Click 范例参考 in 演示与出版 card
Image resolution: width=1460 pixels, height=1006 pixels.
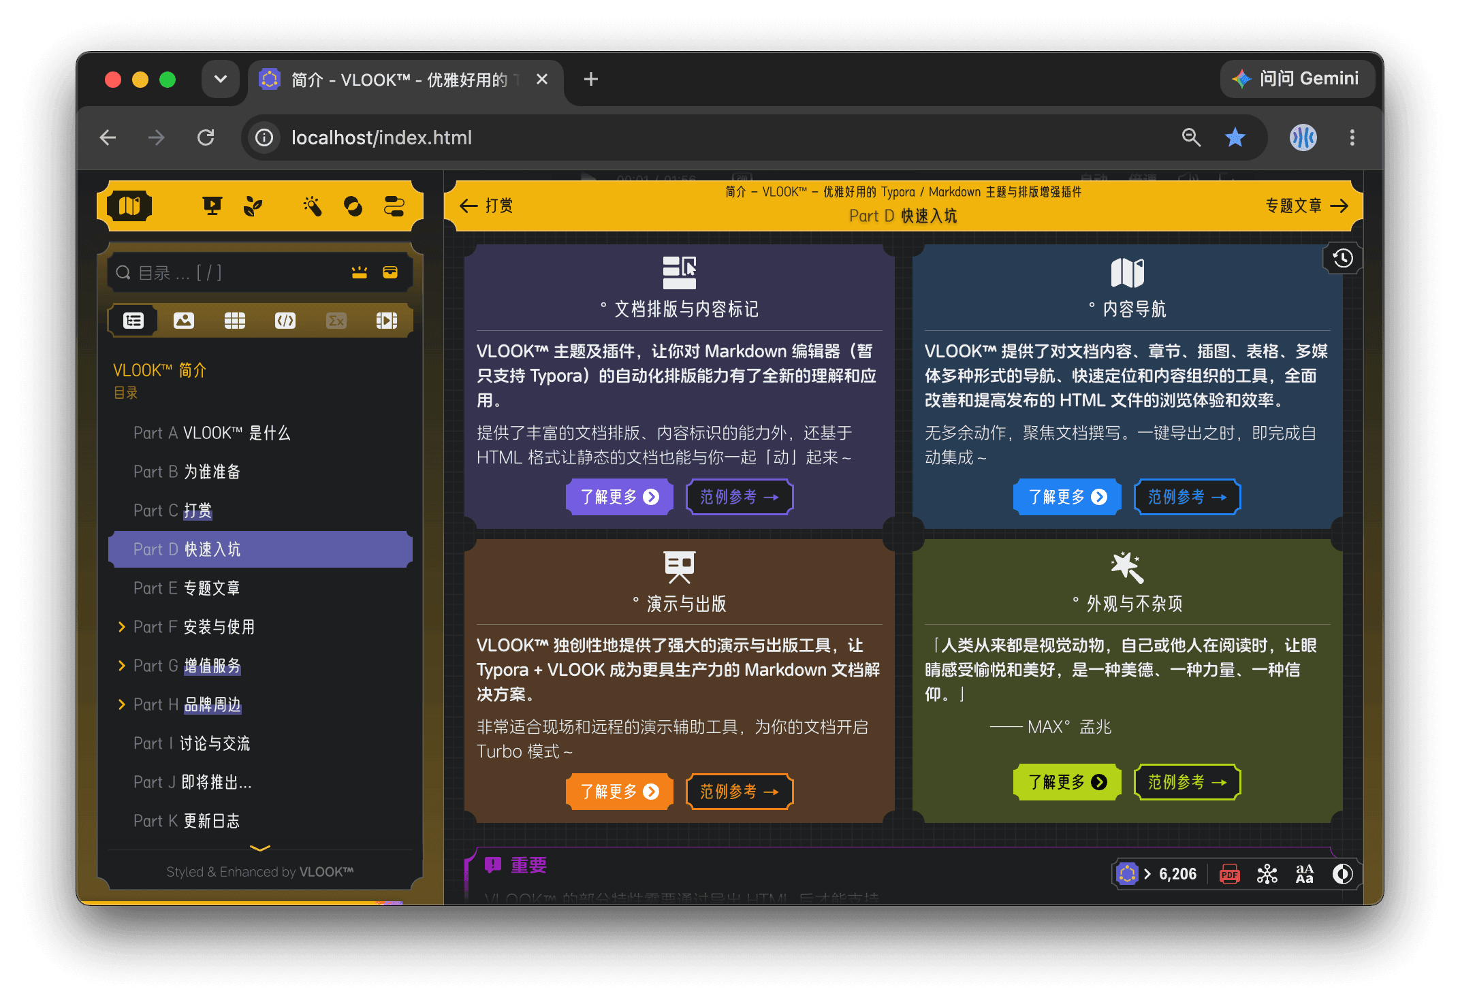(x=740, y=792)
